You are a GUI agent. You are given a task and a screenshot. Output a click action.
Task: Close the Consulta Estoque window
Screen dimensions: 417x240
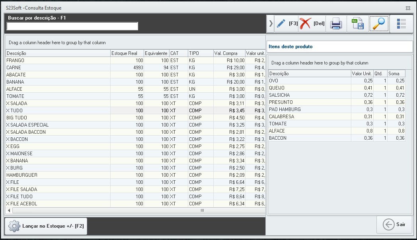tap(408, 8)
